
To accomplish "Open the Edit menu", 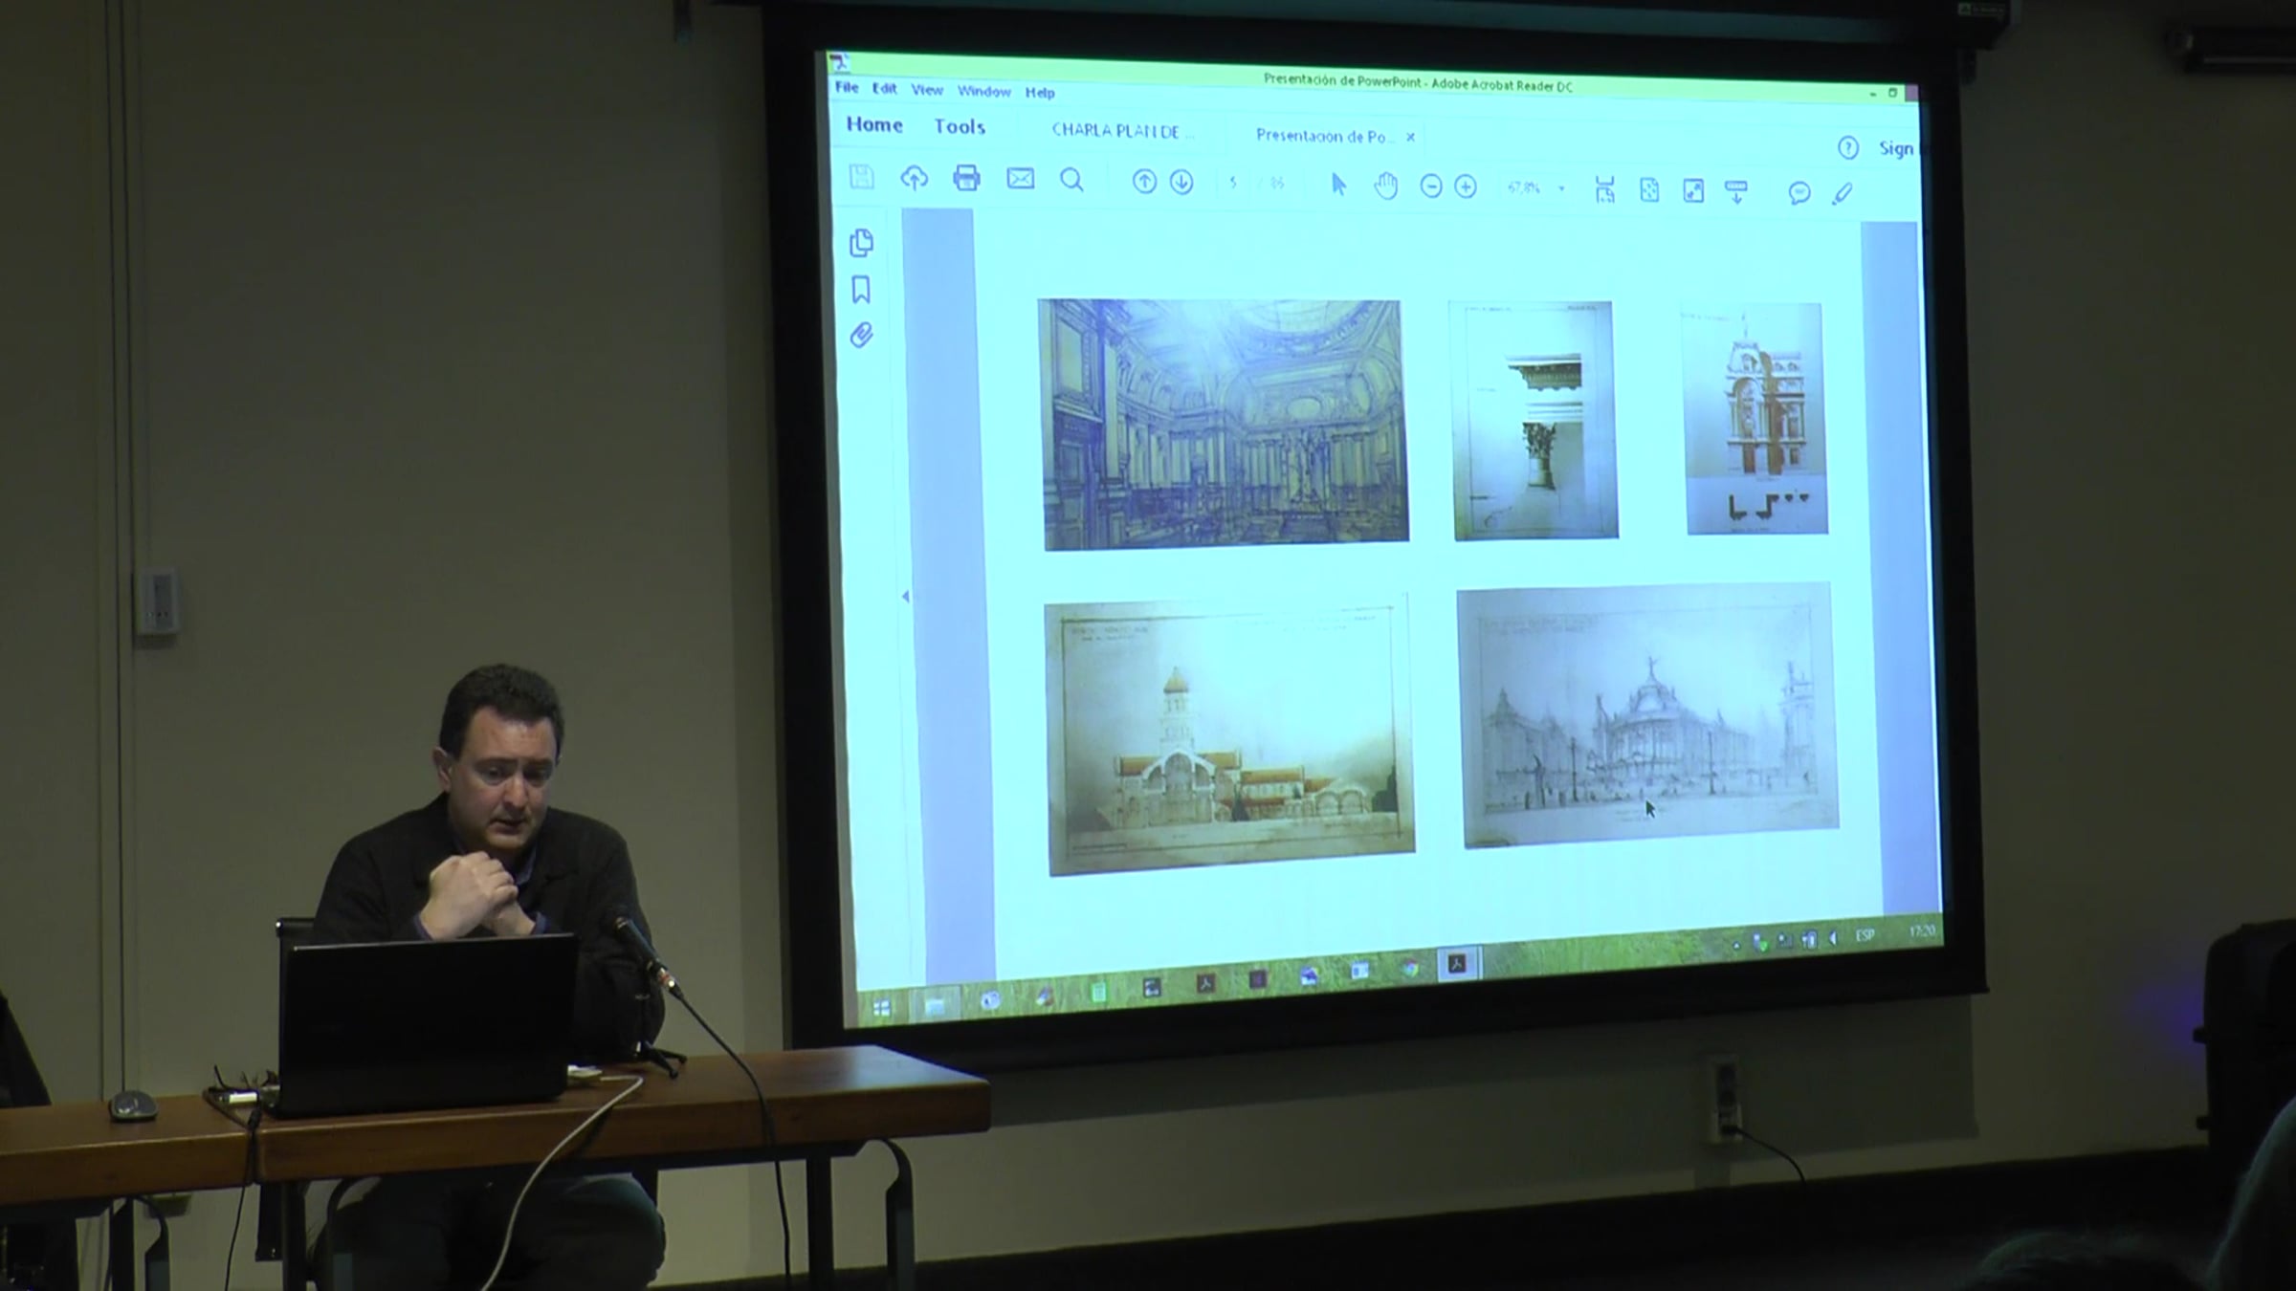I will point(884,88).
